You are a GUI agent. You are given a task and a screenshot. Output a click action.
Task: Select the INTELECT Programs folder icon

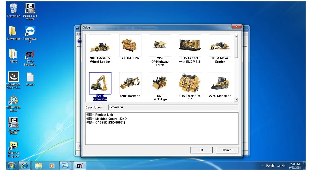14,149
